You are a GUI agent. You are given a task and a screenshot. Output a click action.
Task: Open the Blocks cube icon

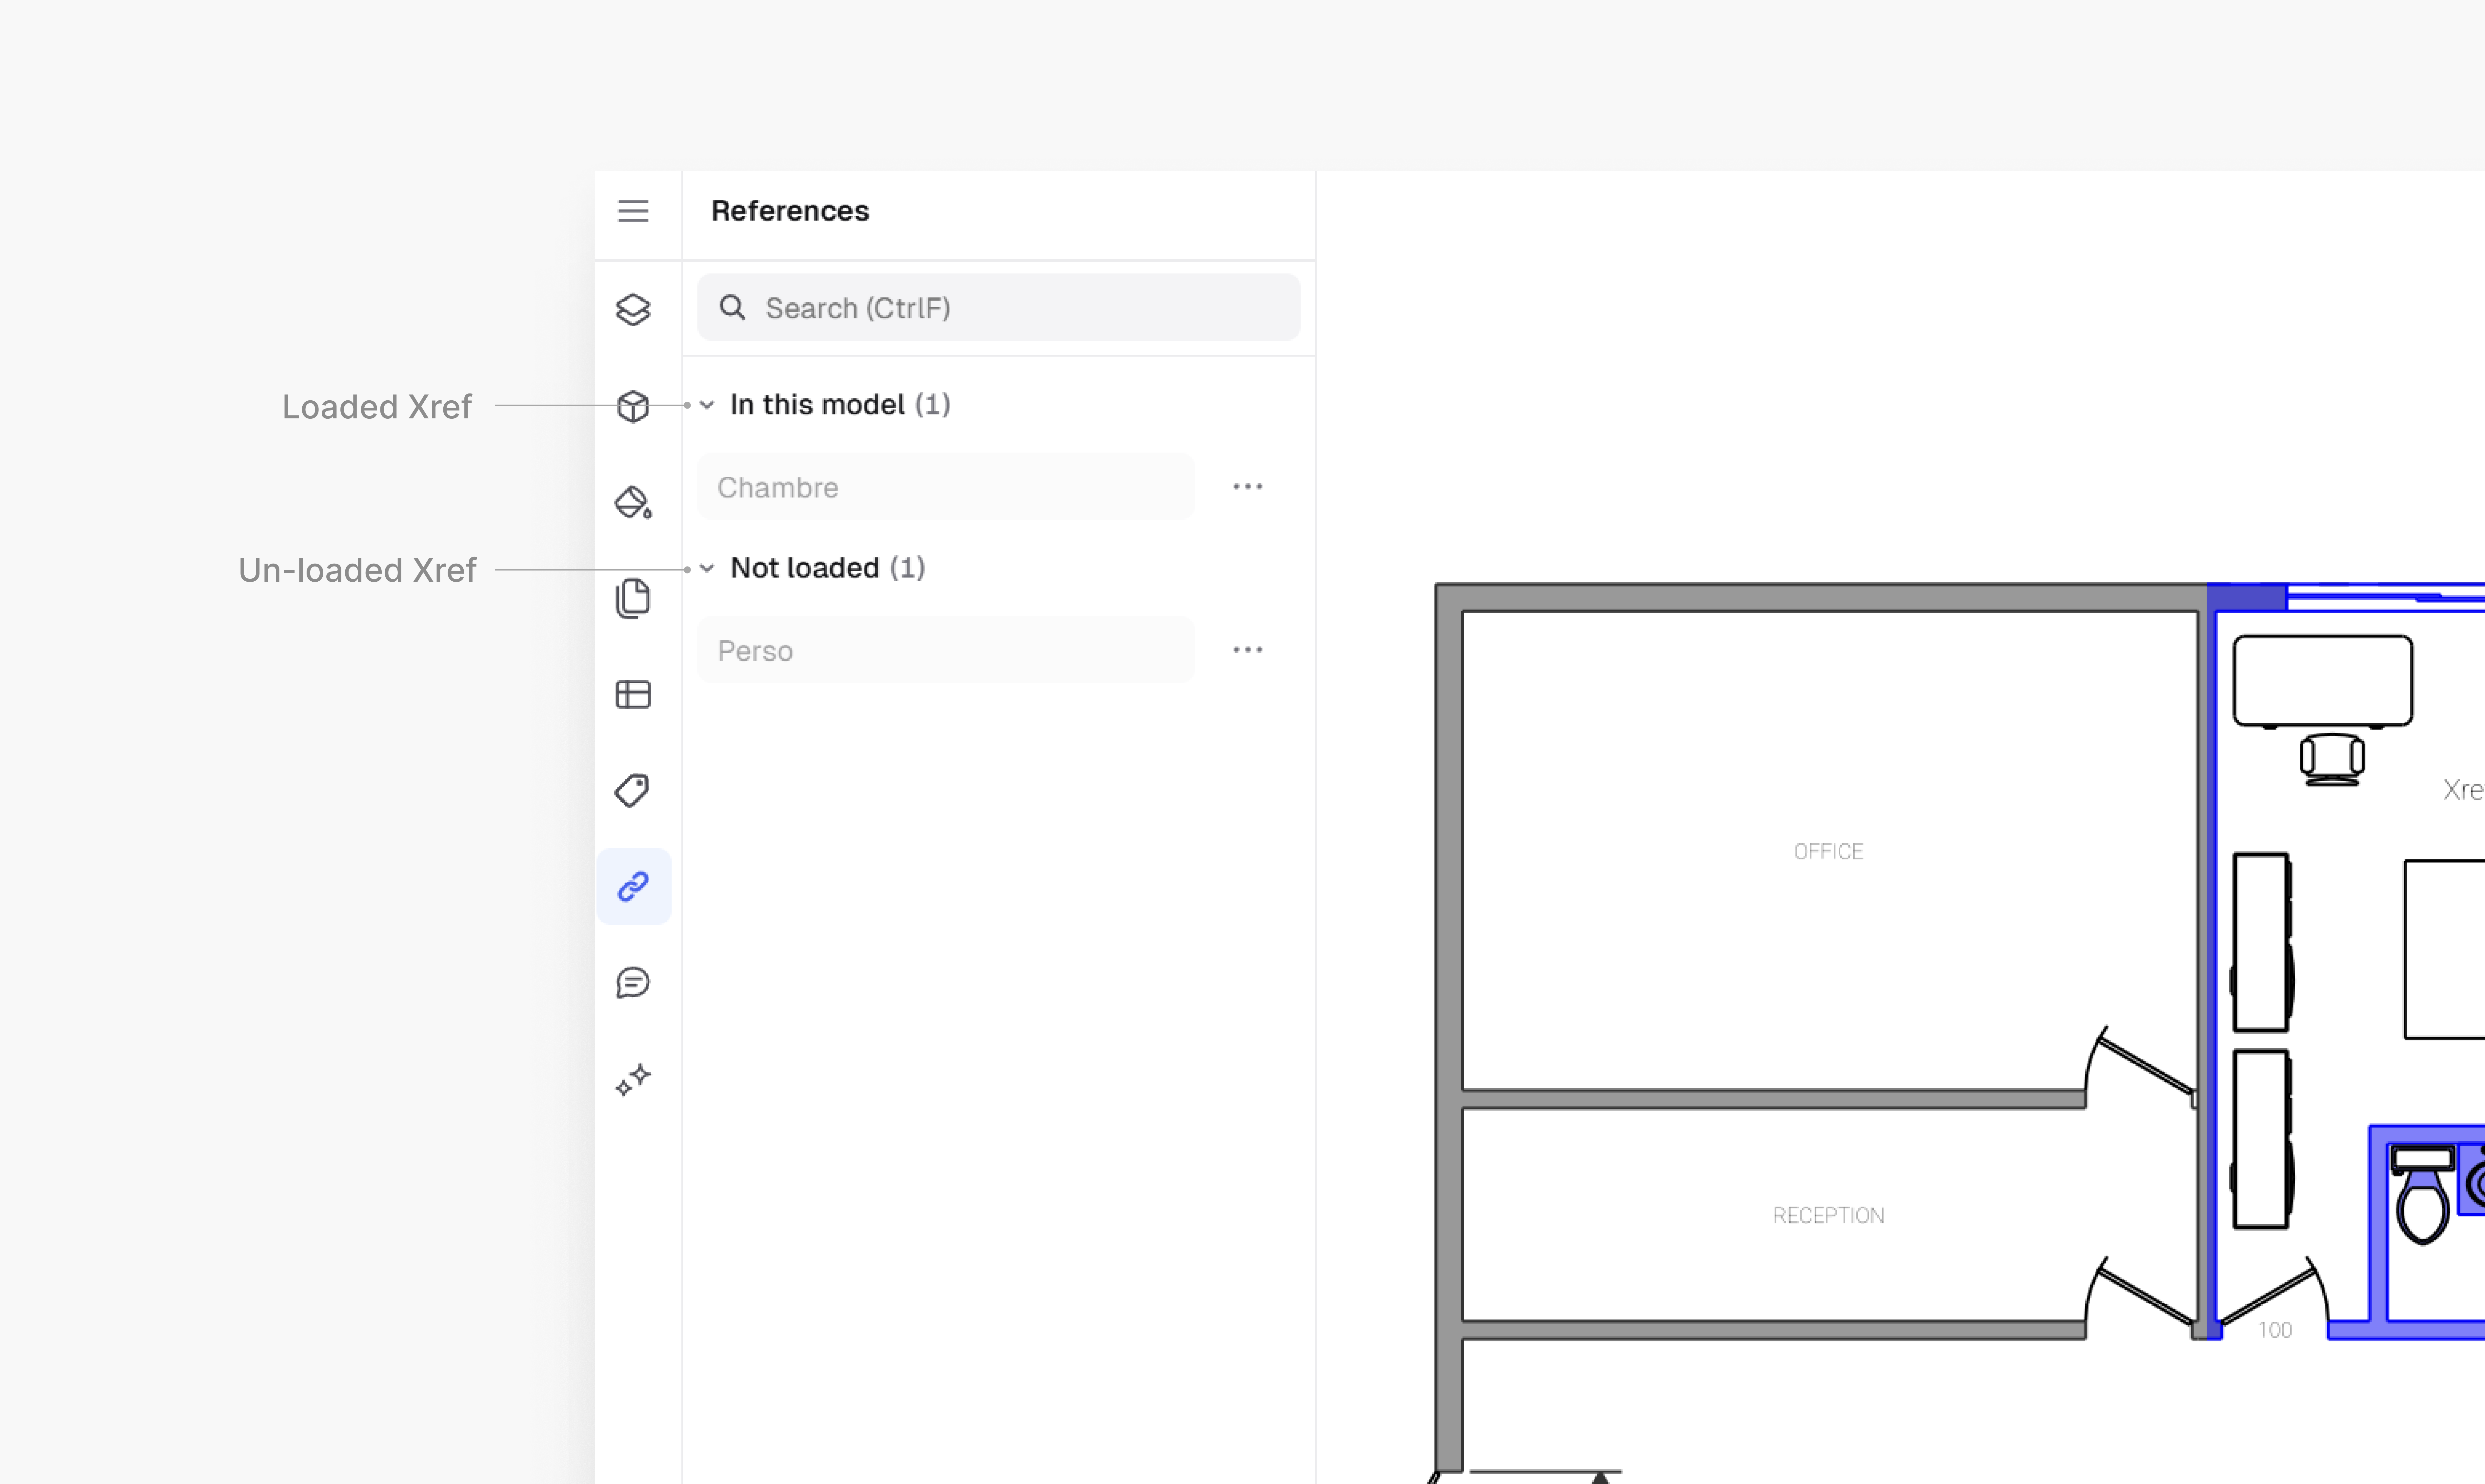point(633,406)
